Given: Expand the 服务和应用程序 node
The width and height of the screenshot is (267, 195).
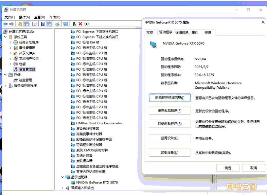Looking at the screenshot, I should [5, 86].
